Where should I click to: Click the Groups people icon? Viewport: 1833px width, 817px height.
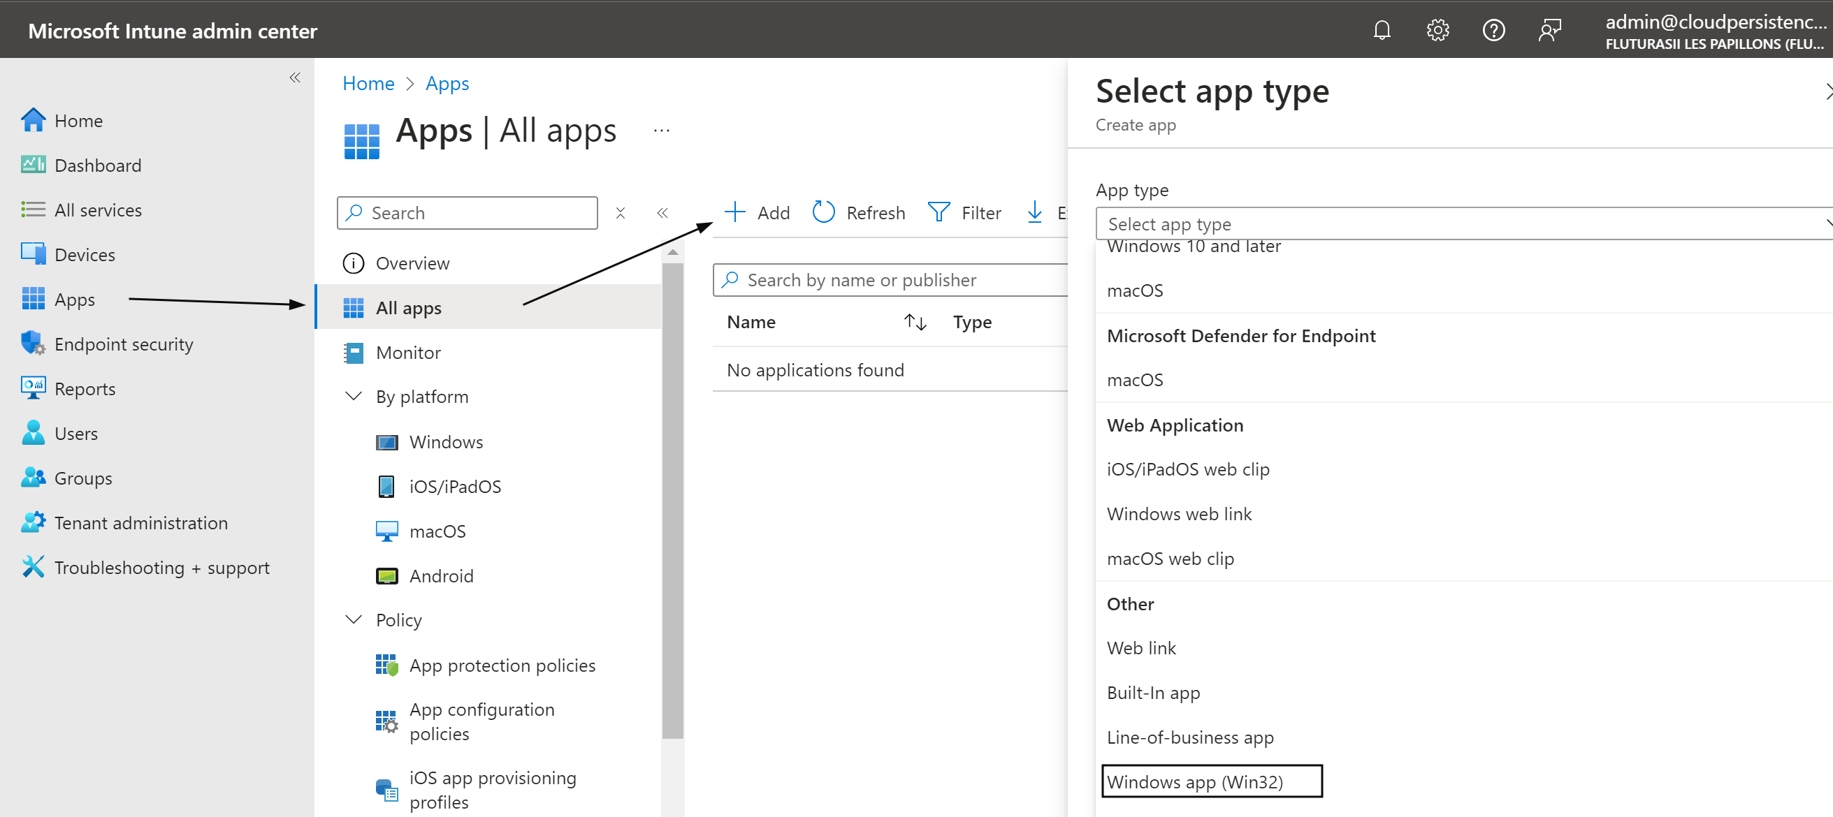[x=34, y=478]
